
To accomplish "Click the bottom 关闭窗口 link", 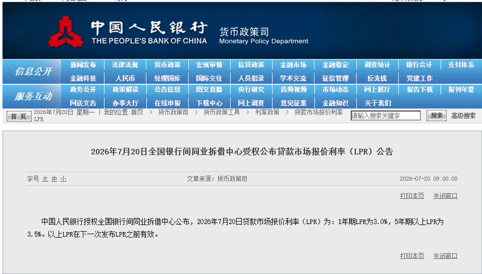I will coord(445,256).
